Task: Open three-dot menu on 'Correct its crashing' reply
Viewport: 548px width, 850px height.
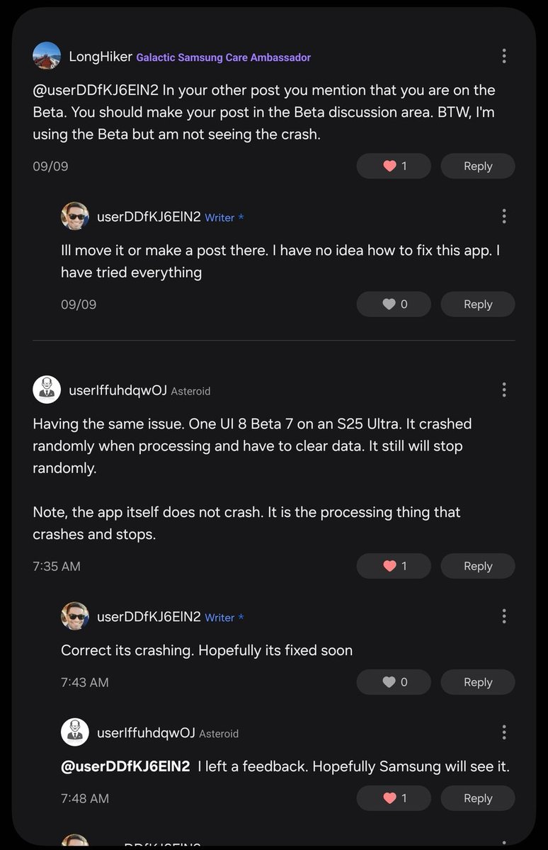Action: click(503, 616)
